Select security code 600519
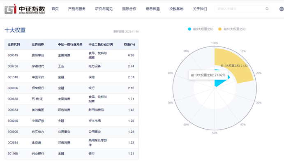Image resolution: width=284 pixels, height=162 pixels. (13, 55)
